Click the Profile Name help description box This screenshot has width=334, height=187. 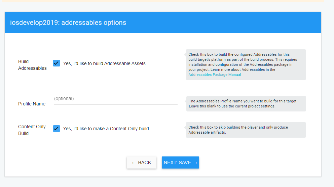pos(247,103)
